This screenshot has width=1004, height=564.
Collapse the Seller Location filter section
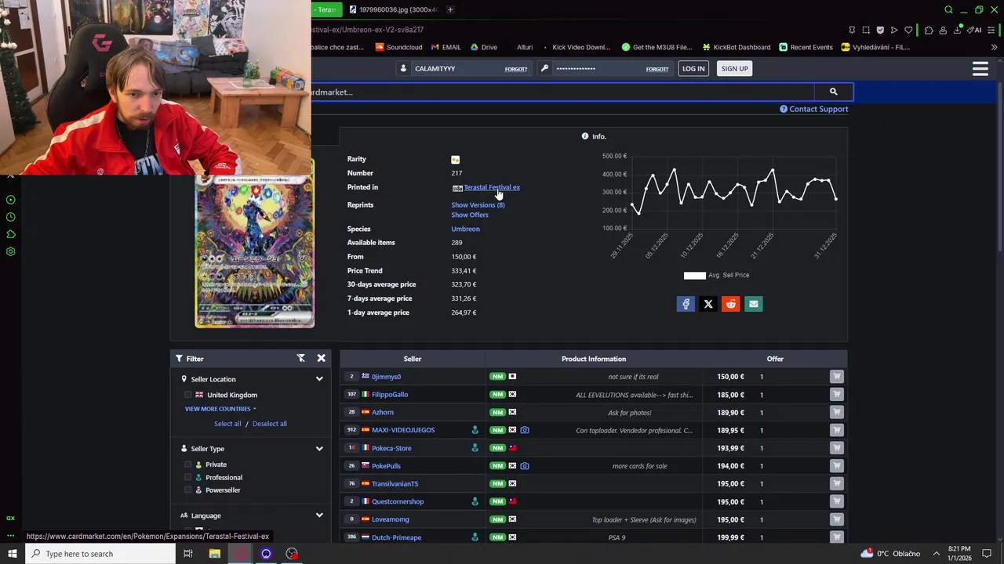(319, 379)
